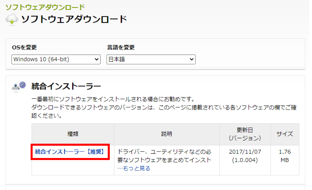Click the large ソフトウェアダウンロード page heading
Screen dimensions: 312x190
74,19
